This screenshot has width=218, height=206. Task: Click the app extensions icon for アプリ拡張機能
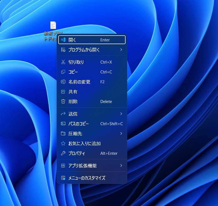pyautogui.click(x=63, y=165)
